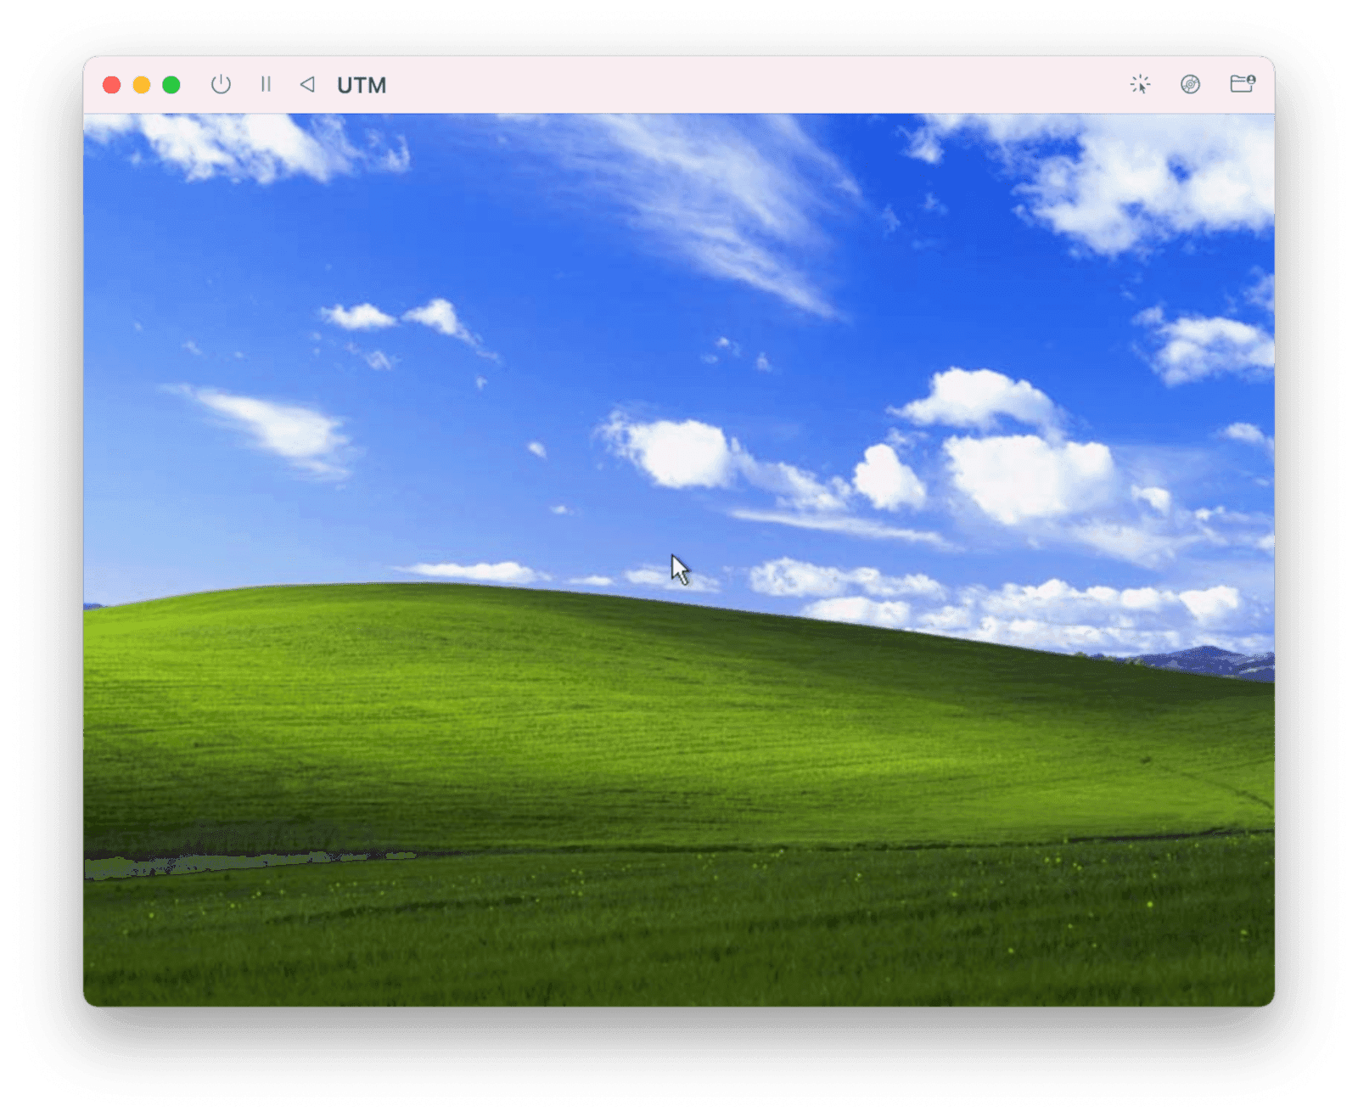Screen dimensions: 1358x1117
Task: Power off the virtual machine
Action: click(222, 84)
